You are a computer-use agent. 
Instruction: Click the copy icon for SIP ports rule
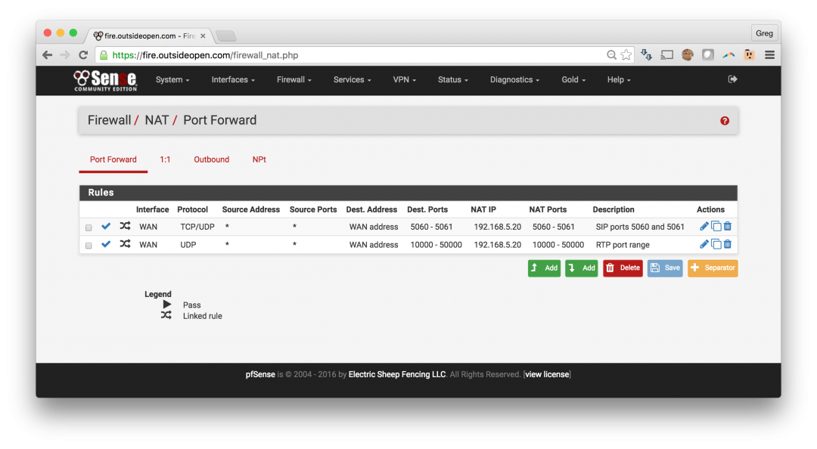pos(716,226)
